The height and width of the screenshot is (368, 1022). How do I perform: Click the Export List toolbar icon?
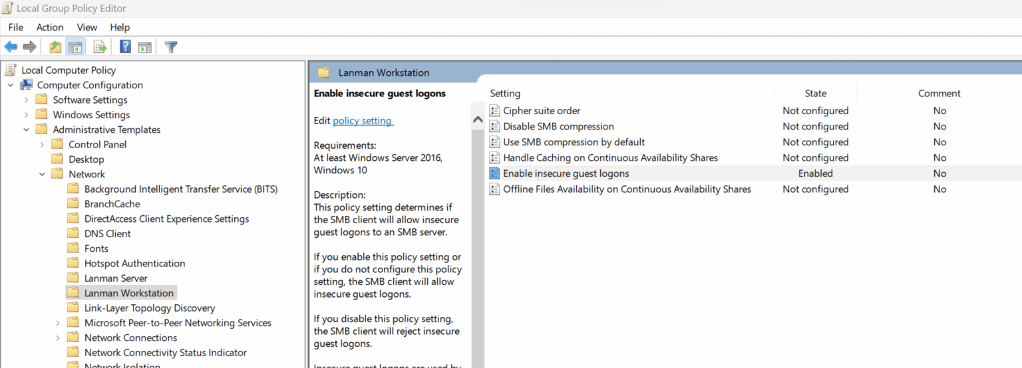click(x=100, y=47)
